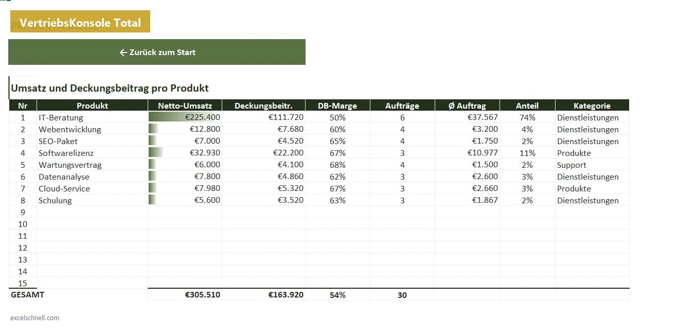Select the Produkt column header
This screenshot has width=696, height=333.
coord(93,106)
